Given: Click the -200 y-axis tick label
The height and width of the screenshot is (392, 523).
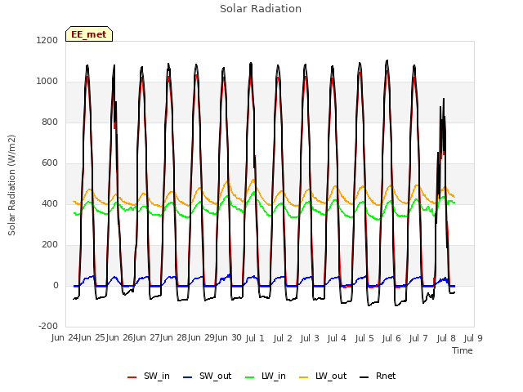Looking at the screenshot, I should [x=48, y=327].
